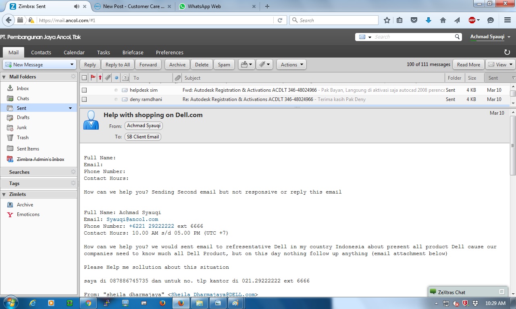Click the priority arrow column header icon
This screenshot has width=516, height=309.
(100, 78)
